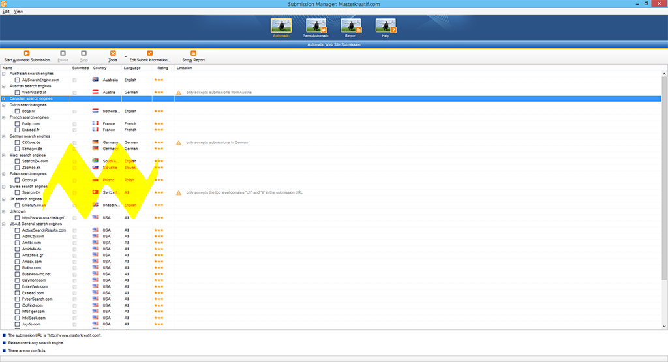The height and width of the screenshot is (362, 668).
Task: Open the Tools dropdown arrow
Action: click(126, 57)
